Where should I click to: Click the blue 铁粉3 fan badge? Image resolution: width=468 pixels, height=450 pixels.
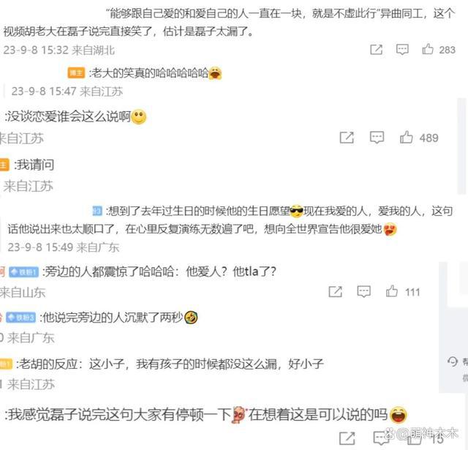21,318
